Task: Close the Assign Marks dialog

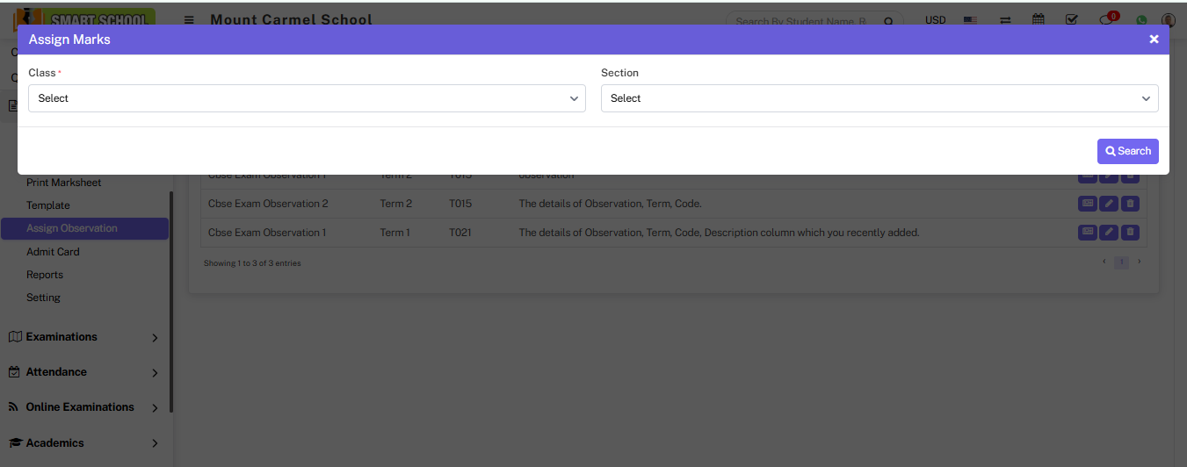Action: pyautogui.click(x=1154, y=40)
